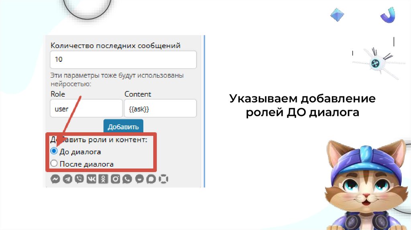Click the Odnoklassniki icon
The image size is (411, 230).
(x=103, y=179)
